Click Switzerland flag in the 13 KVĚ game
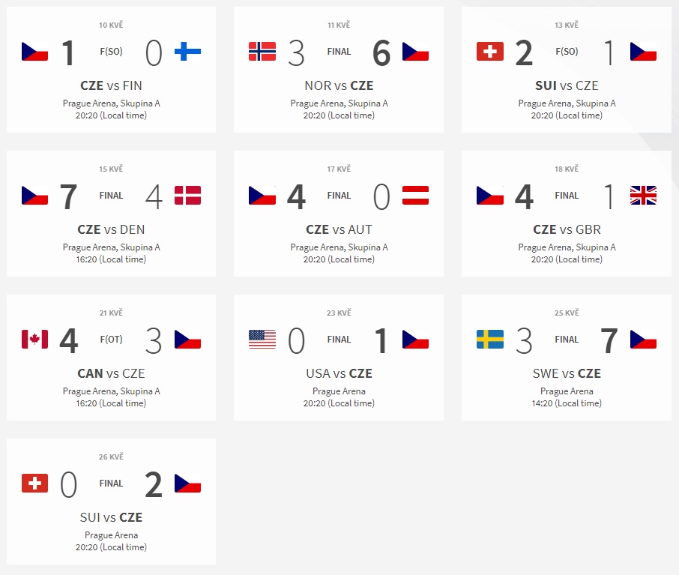 tap(489, 52)
